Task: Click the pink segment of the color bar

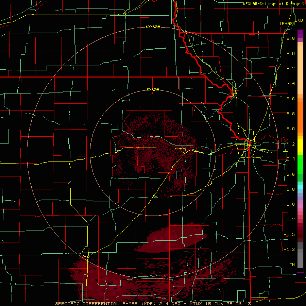Action: click(300, 206)
